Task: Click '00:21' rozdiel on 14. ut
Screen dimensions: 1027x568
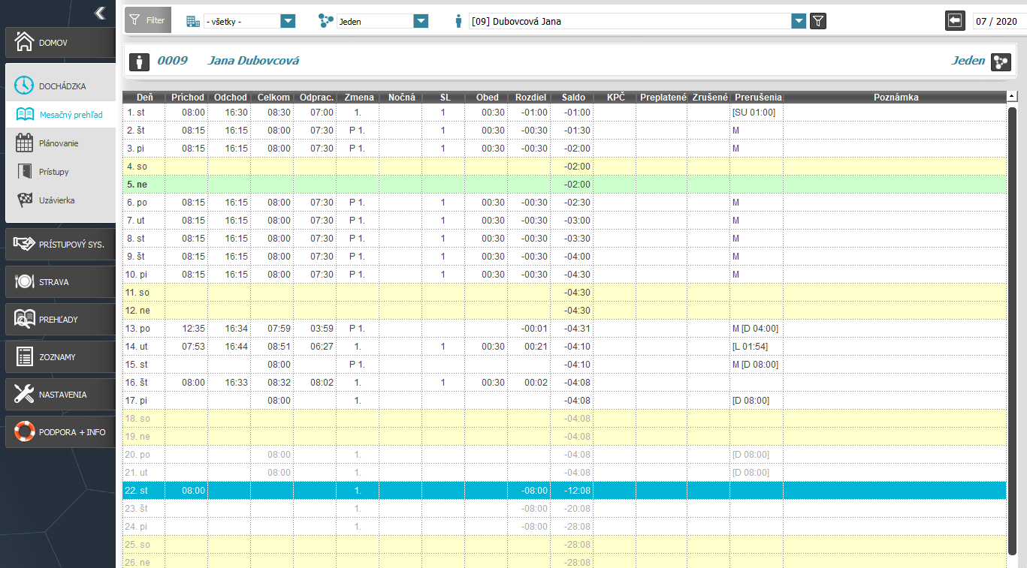Action: (536, 347)
